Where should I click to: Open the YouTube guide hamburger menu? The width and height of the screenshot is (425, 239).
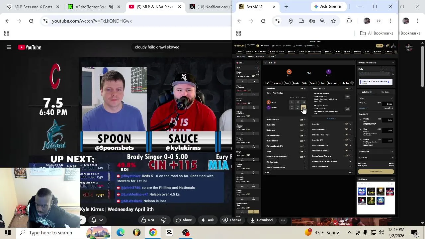point(9,47)
